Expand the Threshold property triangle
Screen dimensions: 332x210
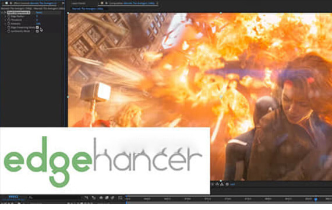point(5,20)
